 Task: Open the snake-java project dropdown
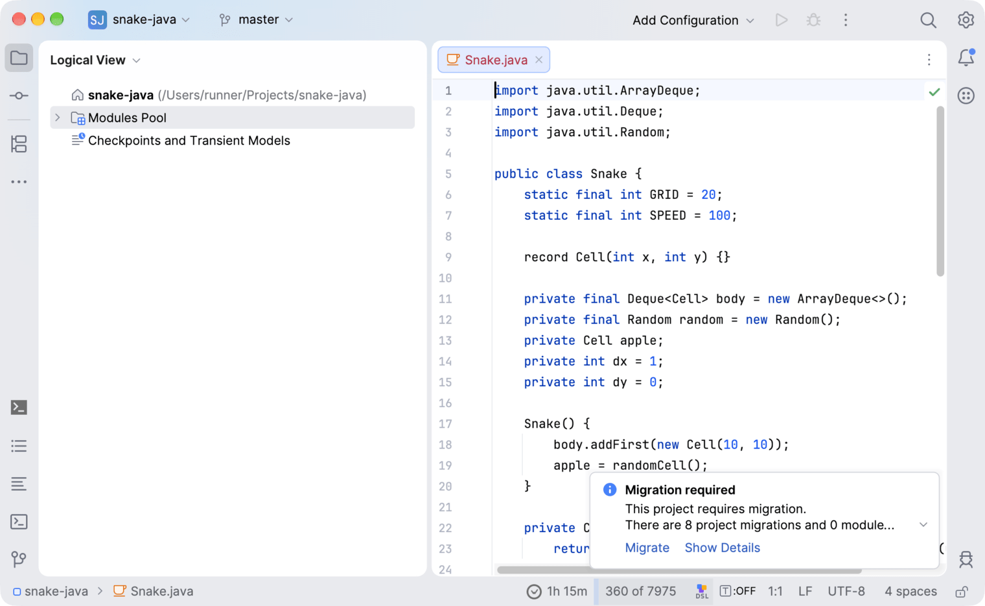[x=139, y=19]
